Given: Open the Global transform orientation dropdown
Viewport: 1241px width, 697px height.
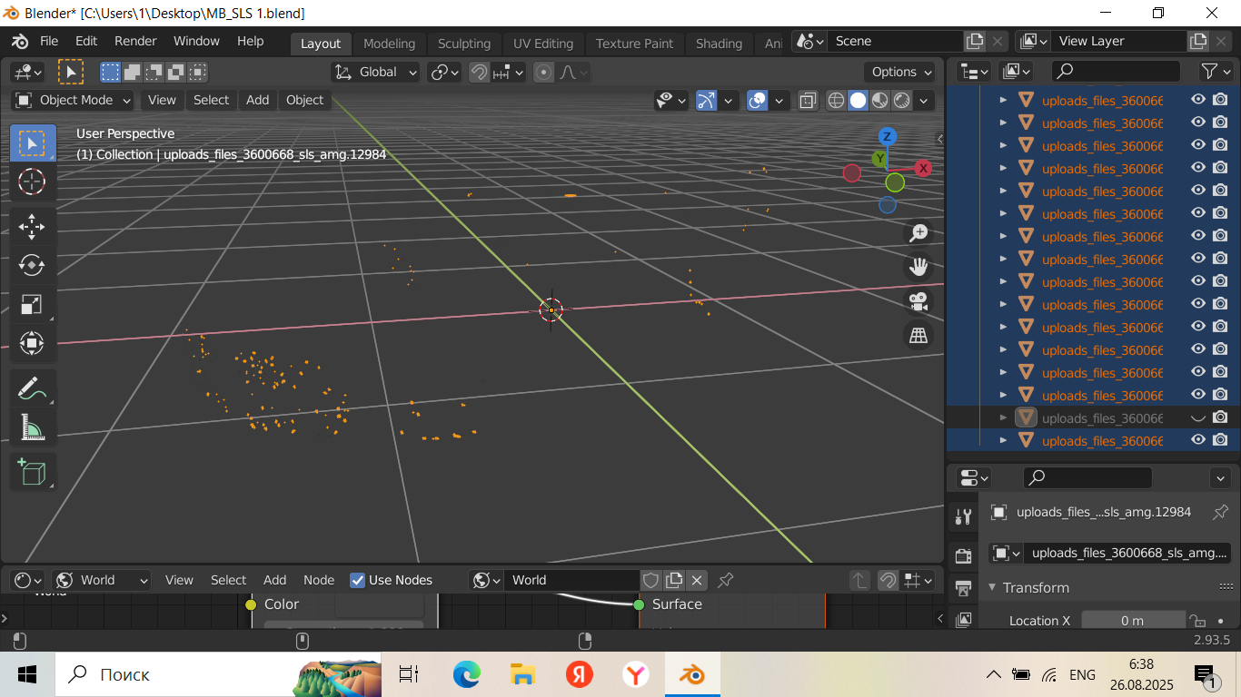Looking at the screenshot, I should point(376,73).
